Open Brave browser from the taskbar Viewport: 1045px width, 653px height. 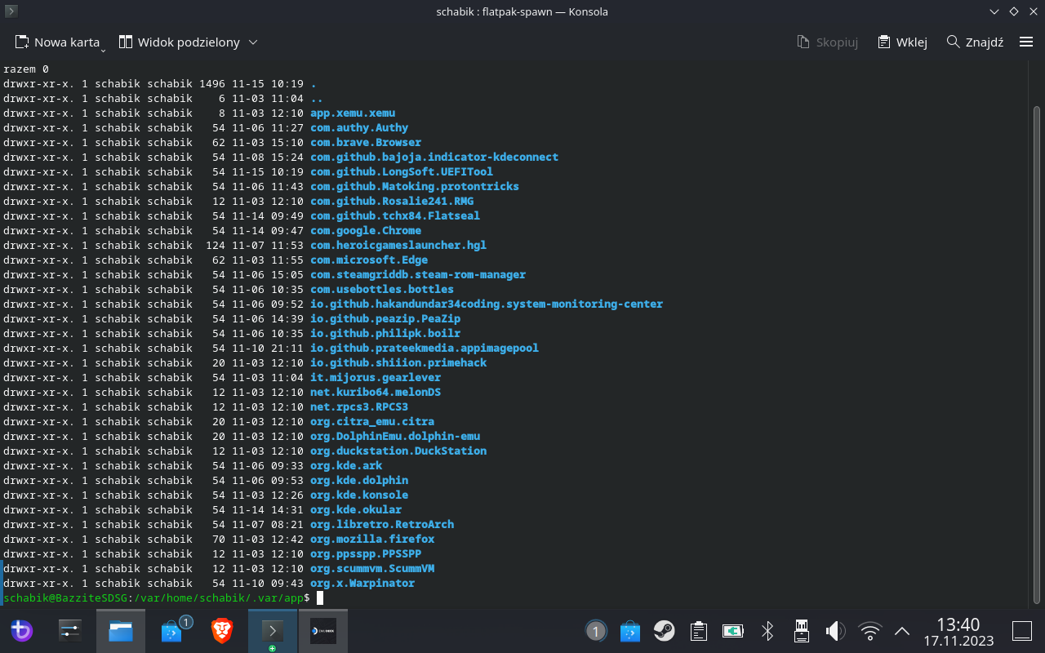221,631
